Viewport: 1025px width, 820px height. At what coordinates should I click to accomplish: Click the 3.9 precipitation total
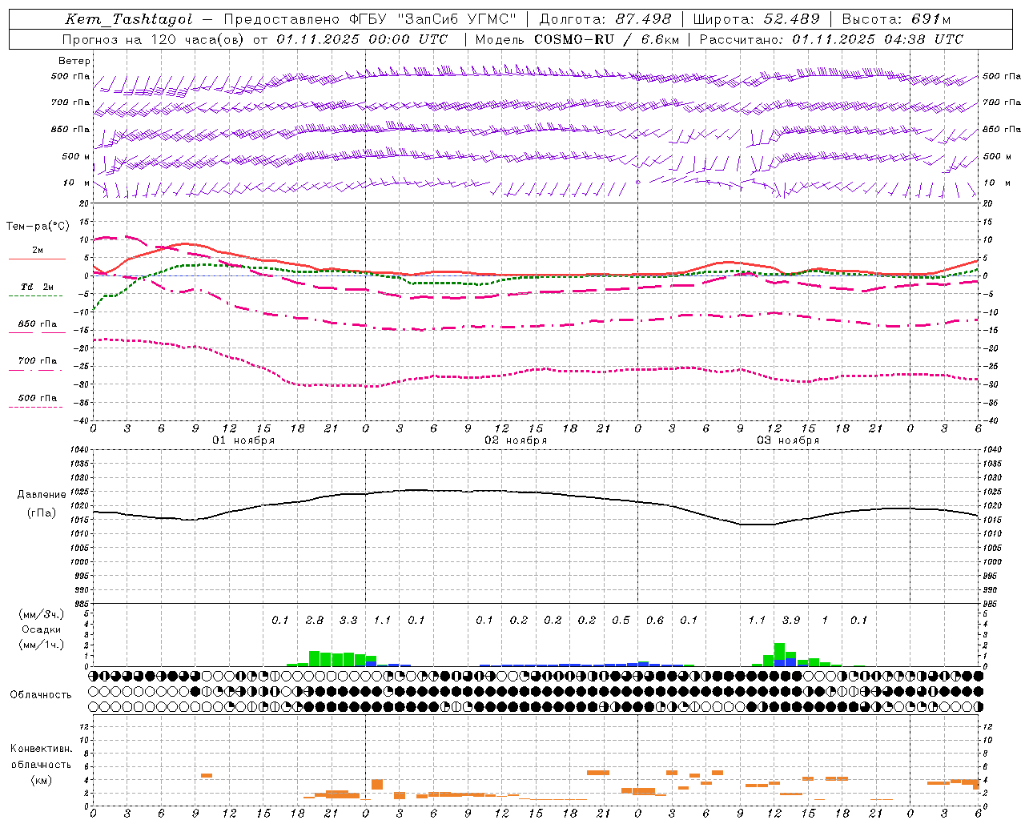tap(791, 620)
